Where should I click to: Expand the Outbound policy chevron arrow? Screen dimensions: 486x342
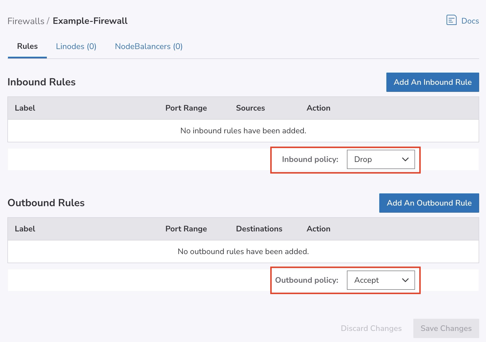405,280
